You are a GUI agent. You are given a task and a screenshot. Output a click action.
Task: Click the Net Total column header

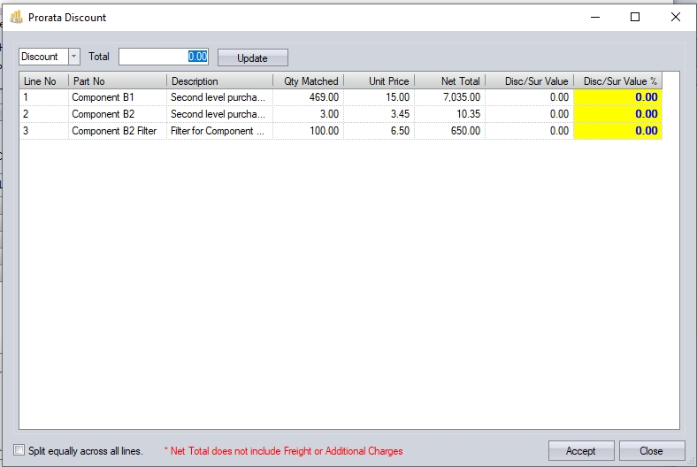[449, 81]
